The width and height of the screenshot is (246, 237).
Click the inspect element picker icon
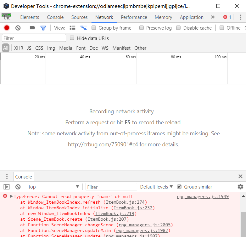7,17
